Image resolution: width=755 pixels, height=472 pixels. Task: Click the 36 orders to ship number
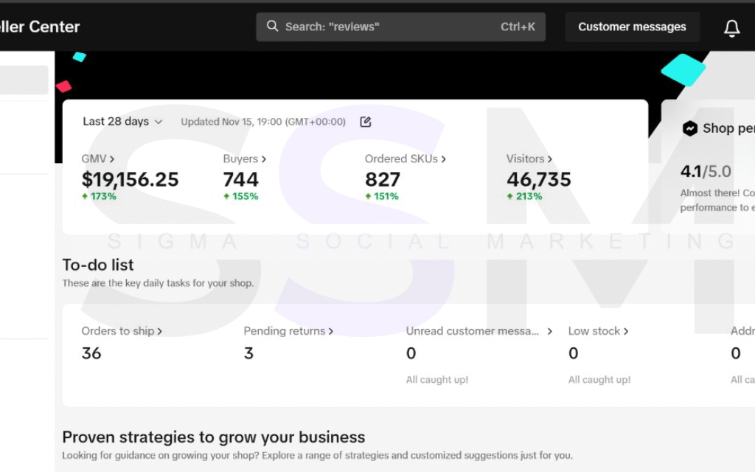(x=91, y=353)
